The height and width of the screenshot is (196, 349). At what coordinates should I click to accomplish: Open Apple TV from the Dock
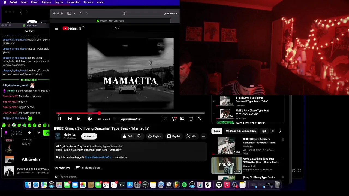pos(122,185)
